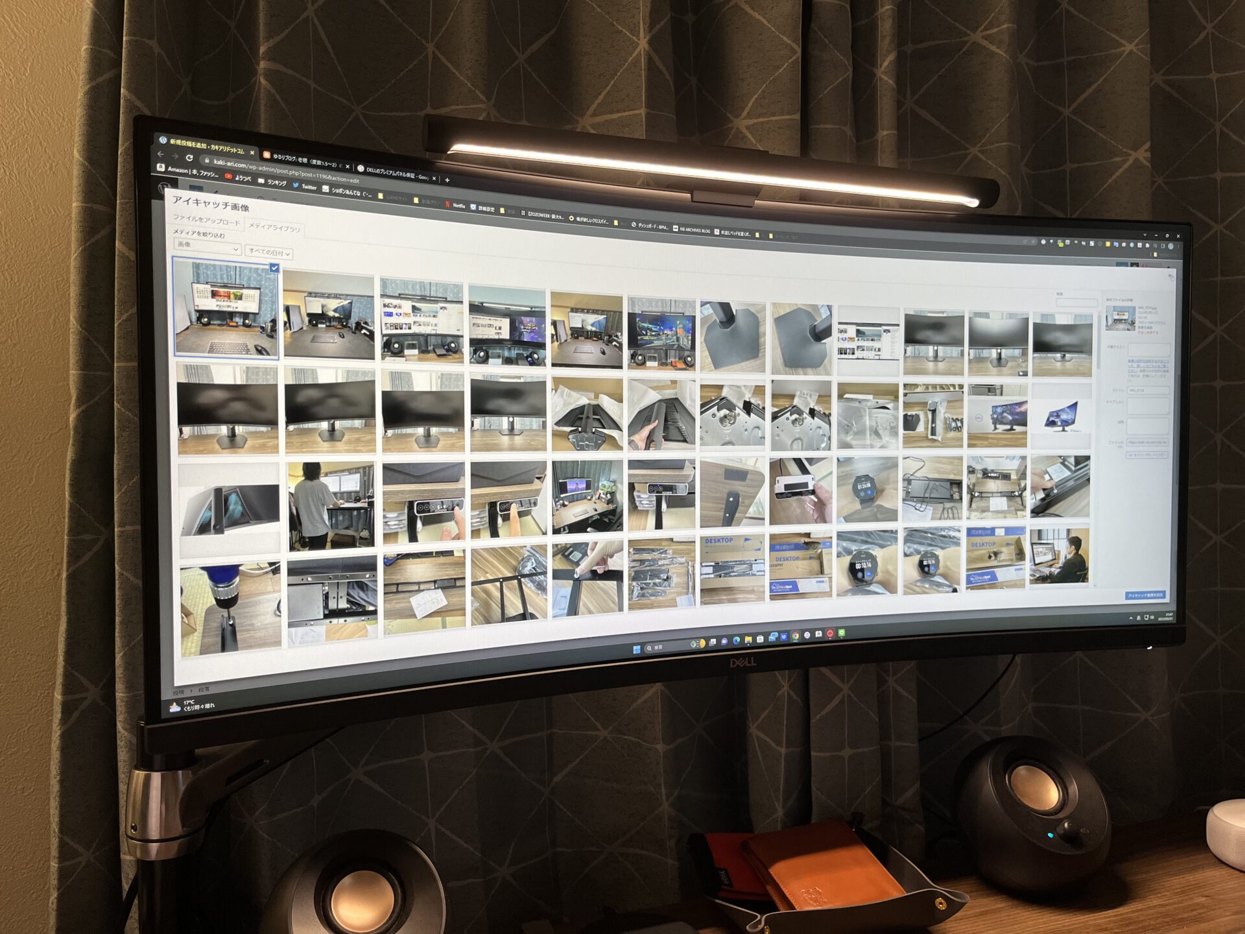Image resolution: width=1245 pixels, height=934 pixels.
Task: Open the Netflix bookmark
Action: tap(455, 206)
